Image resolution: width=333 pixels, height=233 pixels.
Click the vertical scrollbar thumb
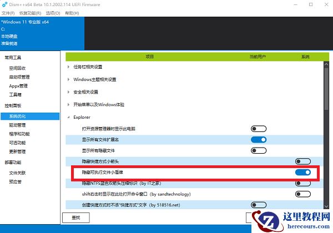tap(326, 89)
